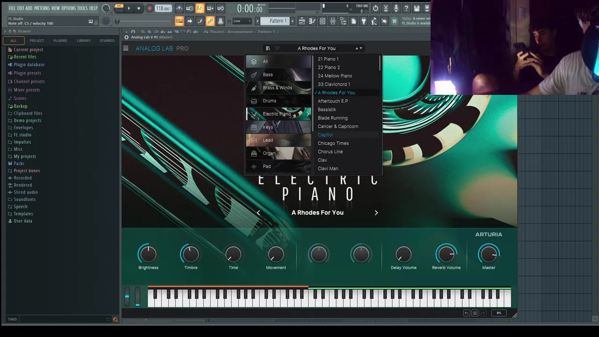Click the record button
Image resolution: width=599 pixels, height=337 pixels.
coord(149,8)
